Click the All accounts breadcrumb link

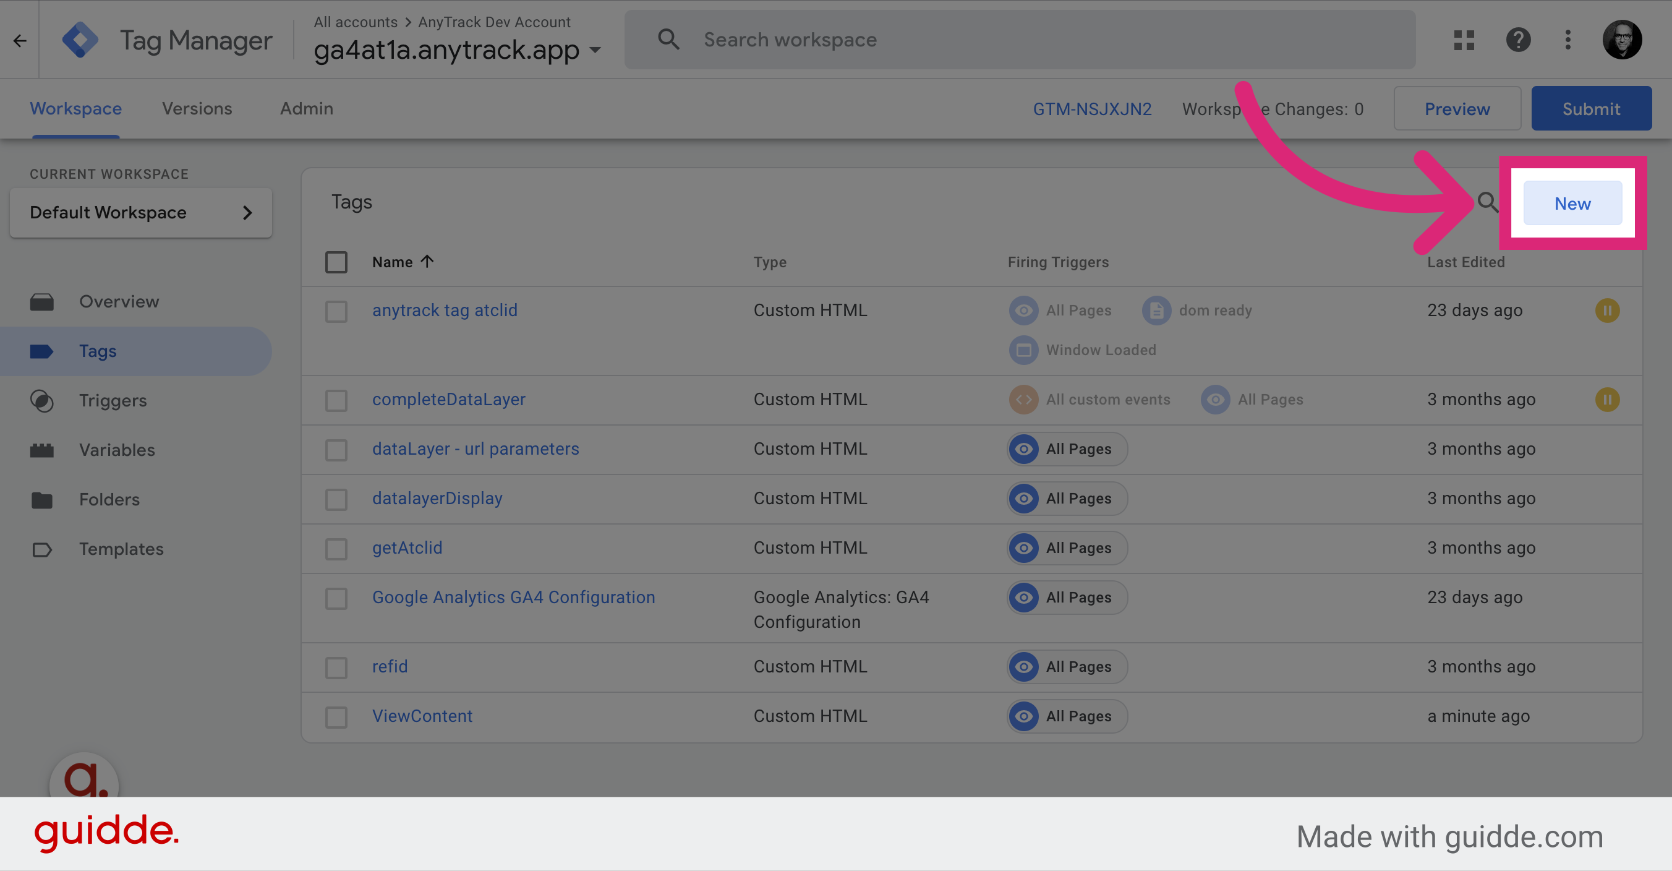pyautogui.click(x=356, y=22)
